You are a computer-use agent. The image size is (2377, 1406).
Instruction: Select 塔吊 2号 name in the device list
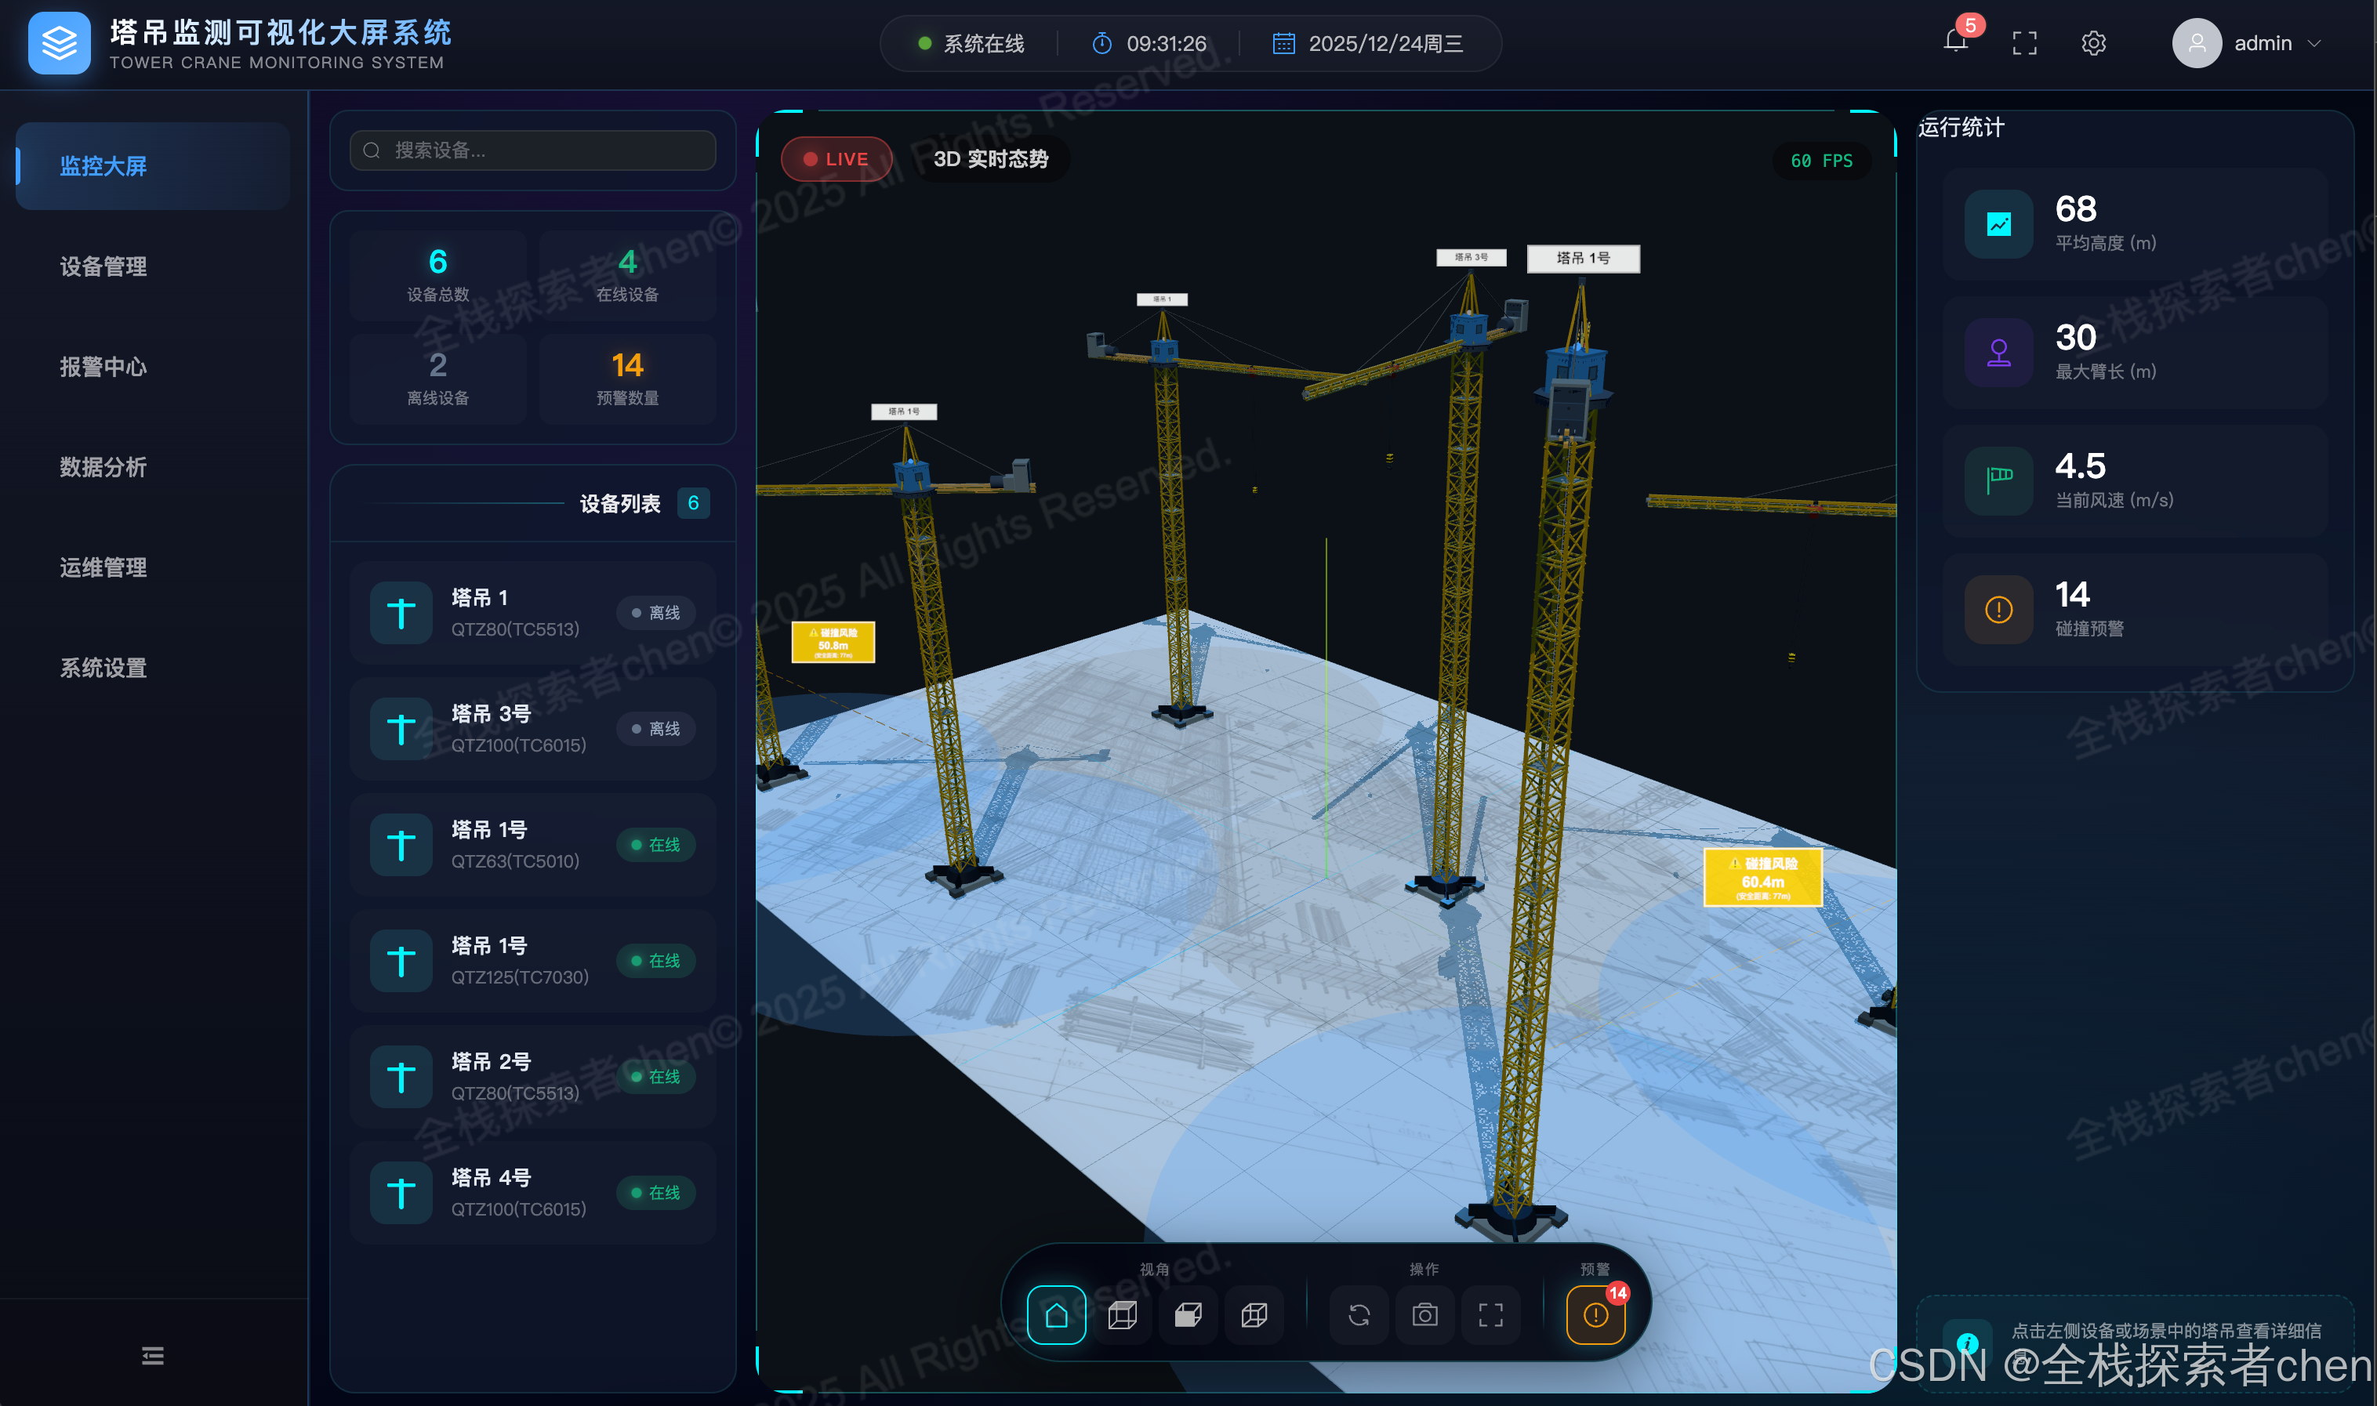491,1062
